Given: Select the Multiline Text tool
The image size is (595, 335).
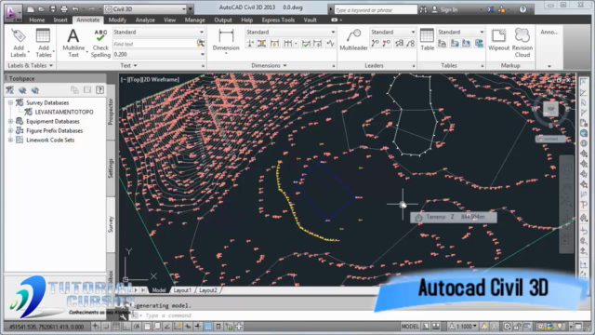Looking at the screenshot, I should tap(73, 43).
